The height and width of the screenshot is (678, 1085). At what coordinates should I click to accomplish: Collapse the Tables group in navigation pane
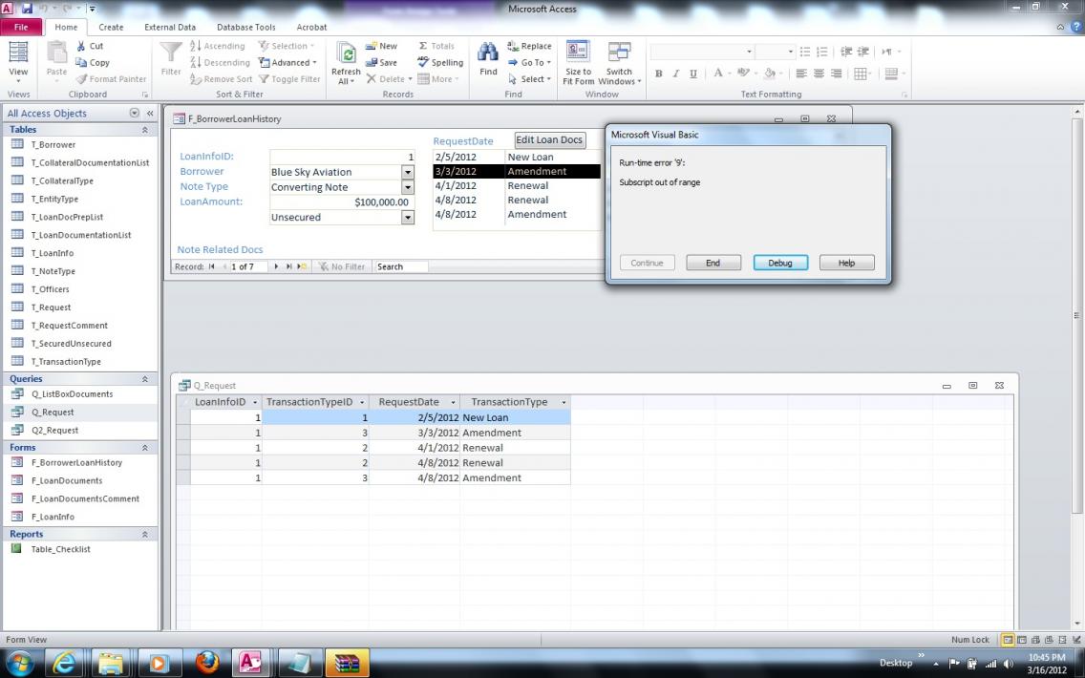(144, 129)
